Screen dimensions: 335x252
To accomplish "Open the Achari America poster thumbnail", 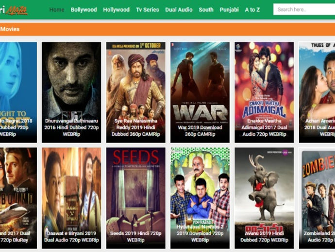I will 317,92.
